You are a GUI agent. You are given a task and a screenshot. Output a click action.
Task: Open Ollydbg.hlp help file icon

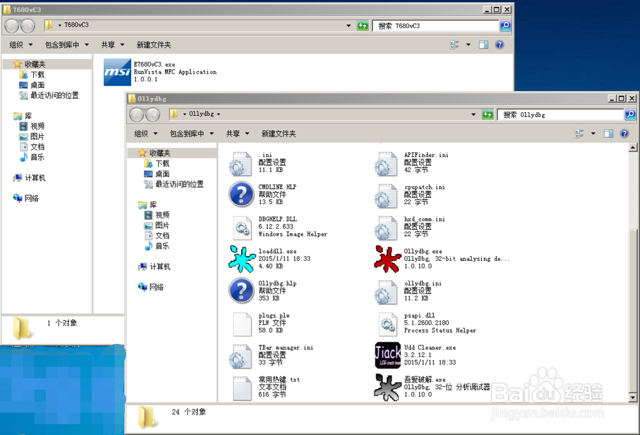click(242, 291)
